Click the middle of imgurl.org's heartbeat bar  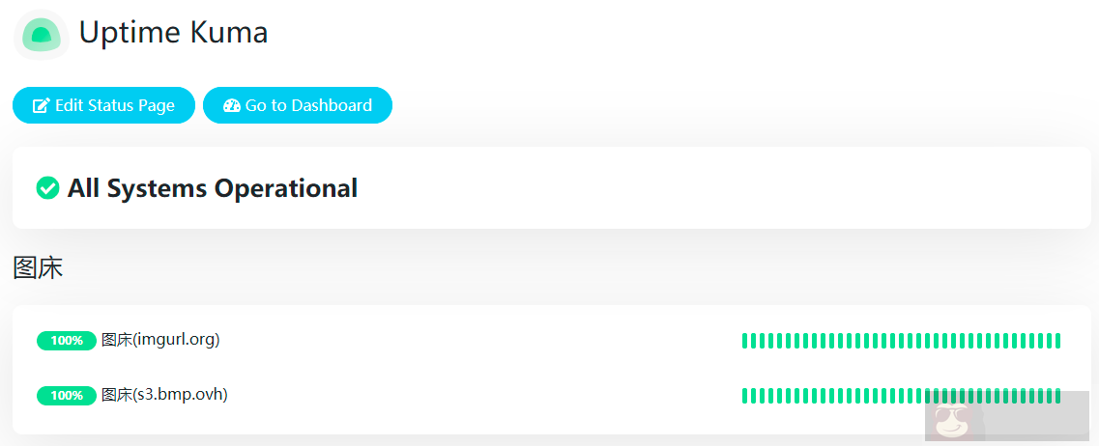(x=902, y=341)
